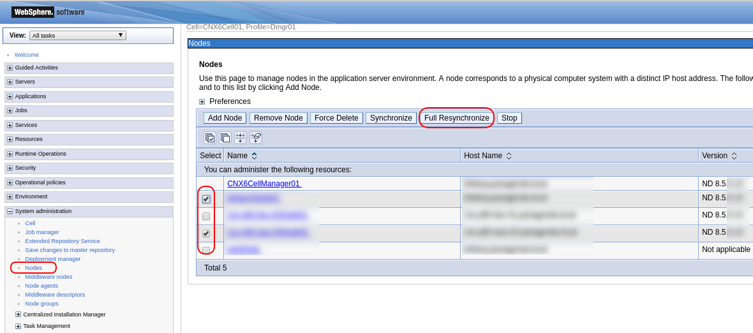Open Nodes in the navigation tree
Screen dimensions: 753x333
[x=33, y=268]
